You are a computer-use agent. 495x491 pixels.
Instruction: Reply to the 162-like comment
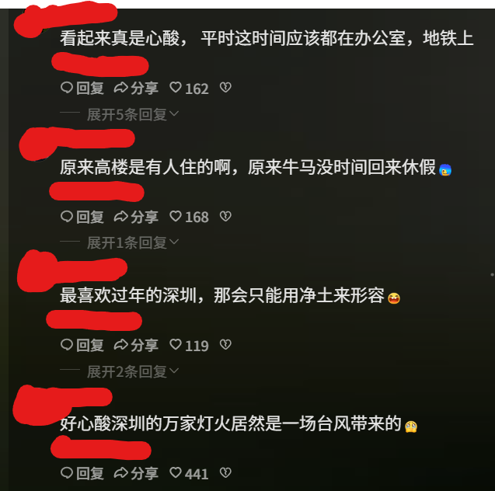82,88
